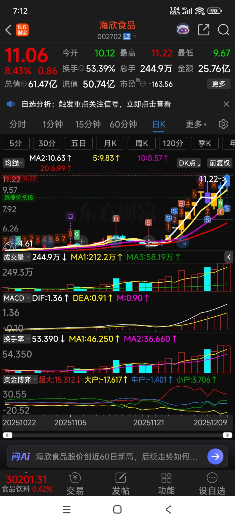Tap 设自选 add to watchlist icon

[x=212, y=484]
